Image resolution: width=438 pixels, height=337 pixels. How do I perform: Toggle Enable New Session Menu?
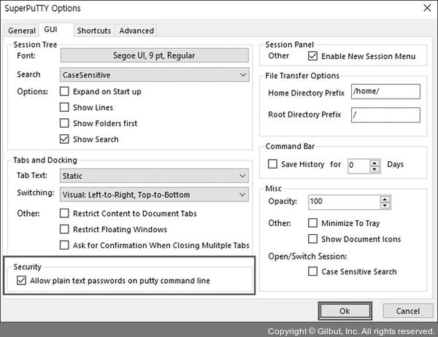pyautogui.click(x=313, y=56)
